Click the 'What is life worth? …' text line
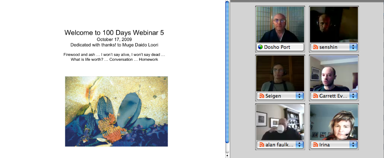 click(x=114, y=59)
